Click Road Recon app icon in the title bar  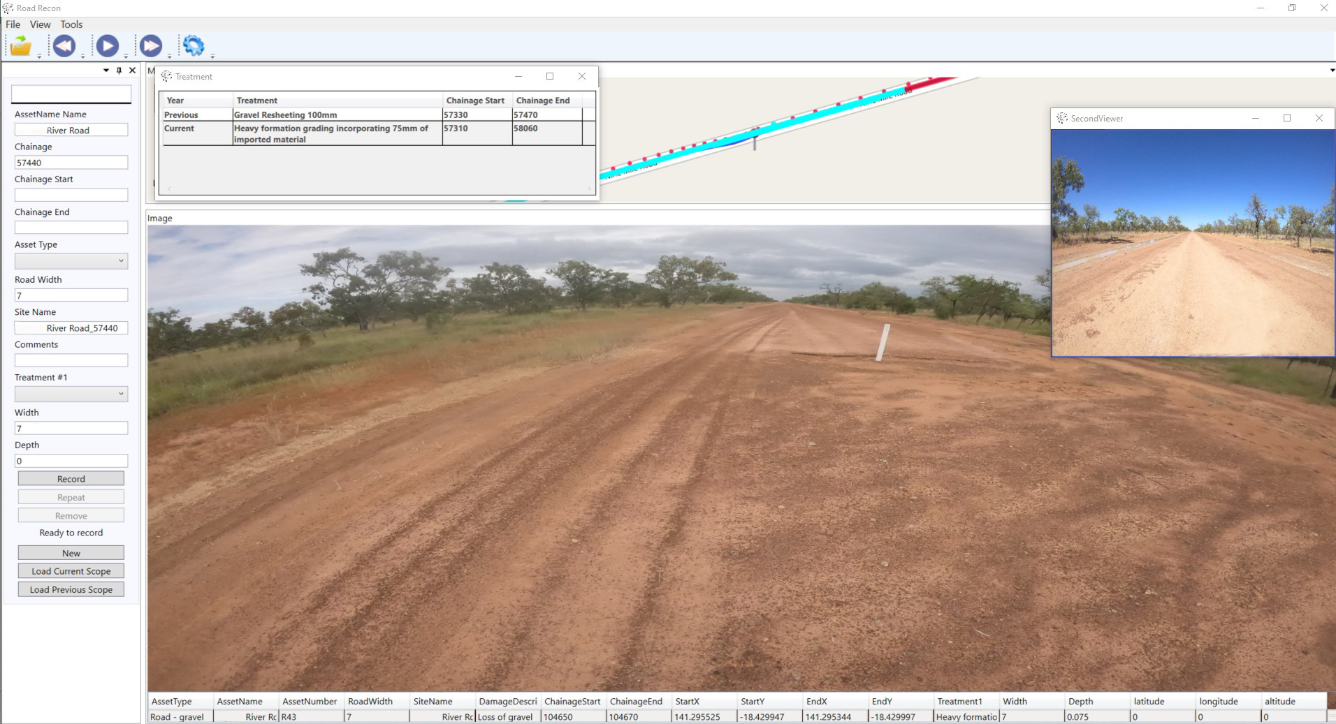coord(8,8)
